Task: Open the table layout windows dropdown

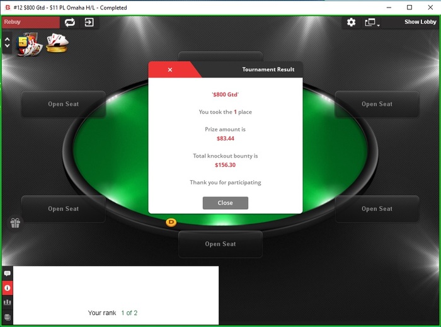Action: 372,22
